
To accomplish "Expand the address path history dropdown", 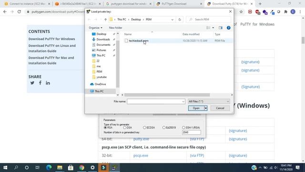I will pyautogui.click(x=172, y=20).
